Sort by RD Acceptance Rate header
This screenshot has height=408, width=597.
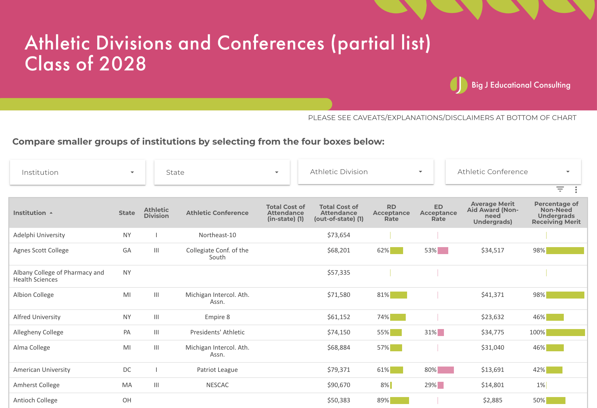coord(391,213)
